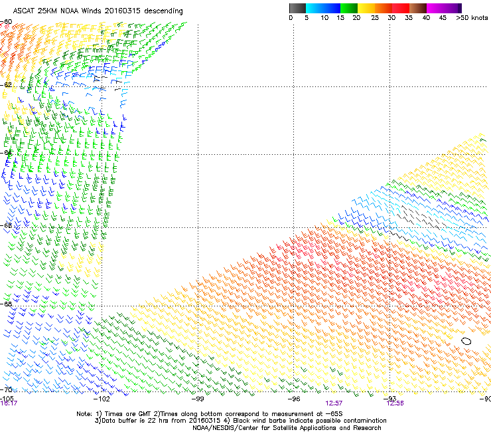Click the -105 longitude axis label
The height and width of the screenshot is (432, 491).
7,398
